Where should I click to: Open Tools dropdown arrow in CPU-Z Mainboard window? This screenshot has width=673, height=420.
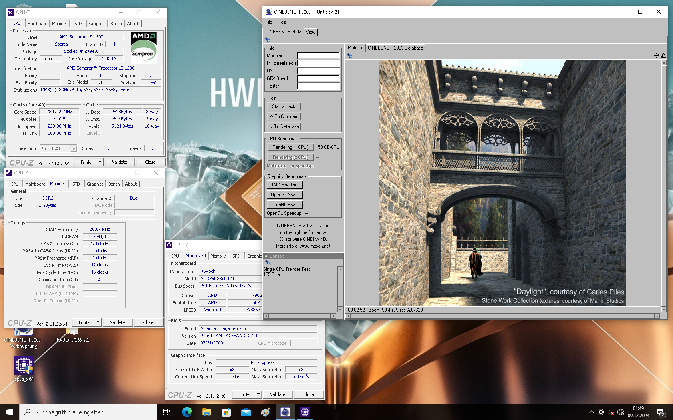tap(258, 394)
